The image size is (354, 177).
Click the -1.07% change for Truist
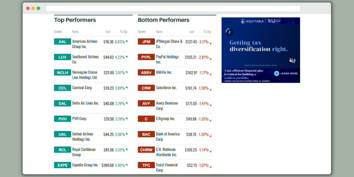click(x=204, y=165)
